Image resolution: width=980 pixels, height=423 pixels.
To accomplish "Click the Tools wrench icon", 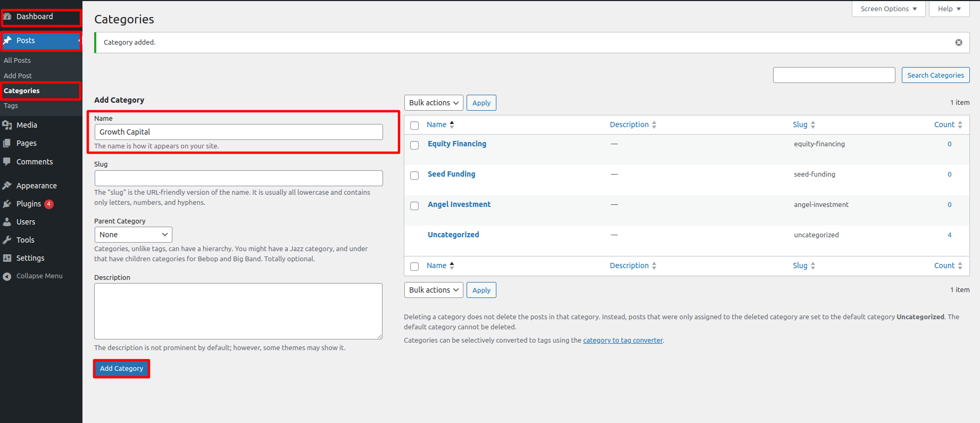I will click(x=7, y=240).
